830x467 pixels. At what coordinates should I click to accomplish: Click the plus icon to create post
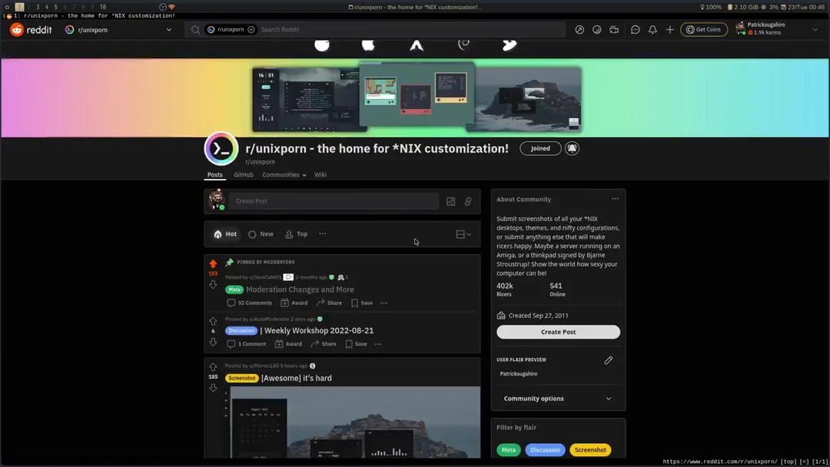click(x=670, y=30)
